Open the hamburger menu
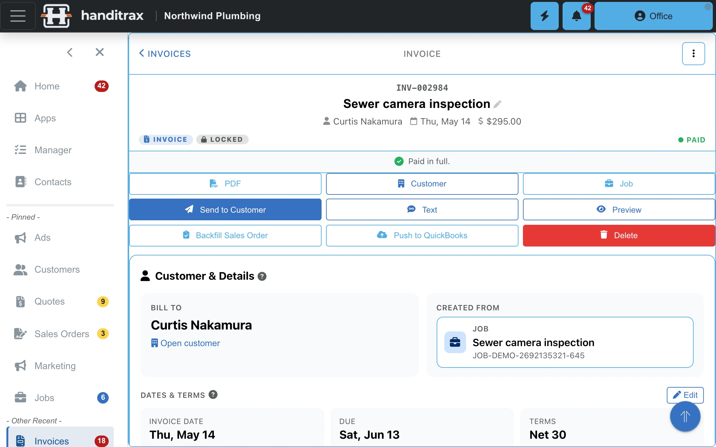 [x=18, y=16]
